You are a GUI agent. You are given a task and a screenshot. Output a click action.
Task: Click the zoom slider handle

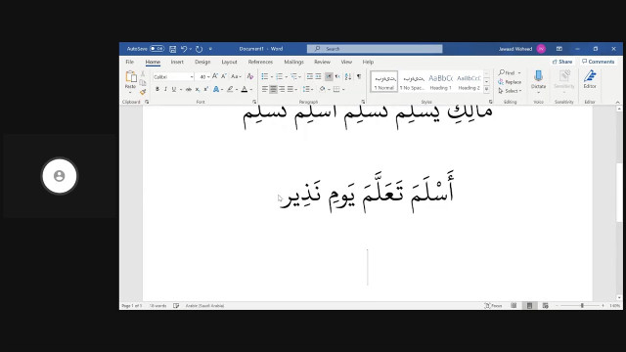pyautogui.click(x=582, y=305)
